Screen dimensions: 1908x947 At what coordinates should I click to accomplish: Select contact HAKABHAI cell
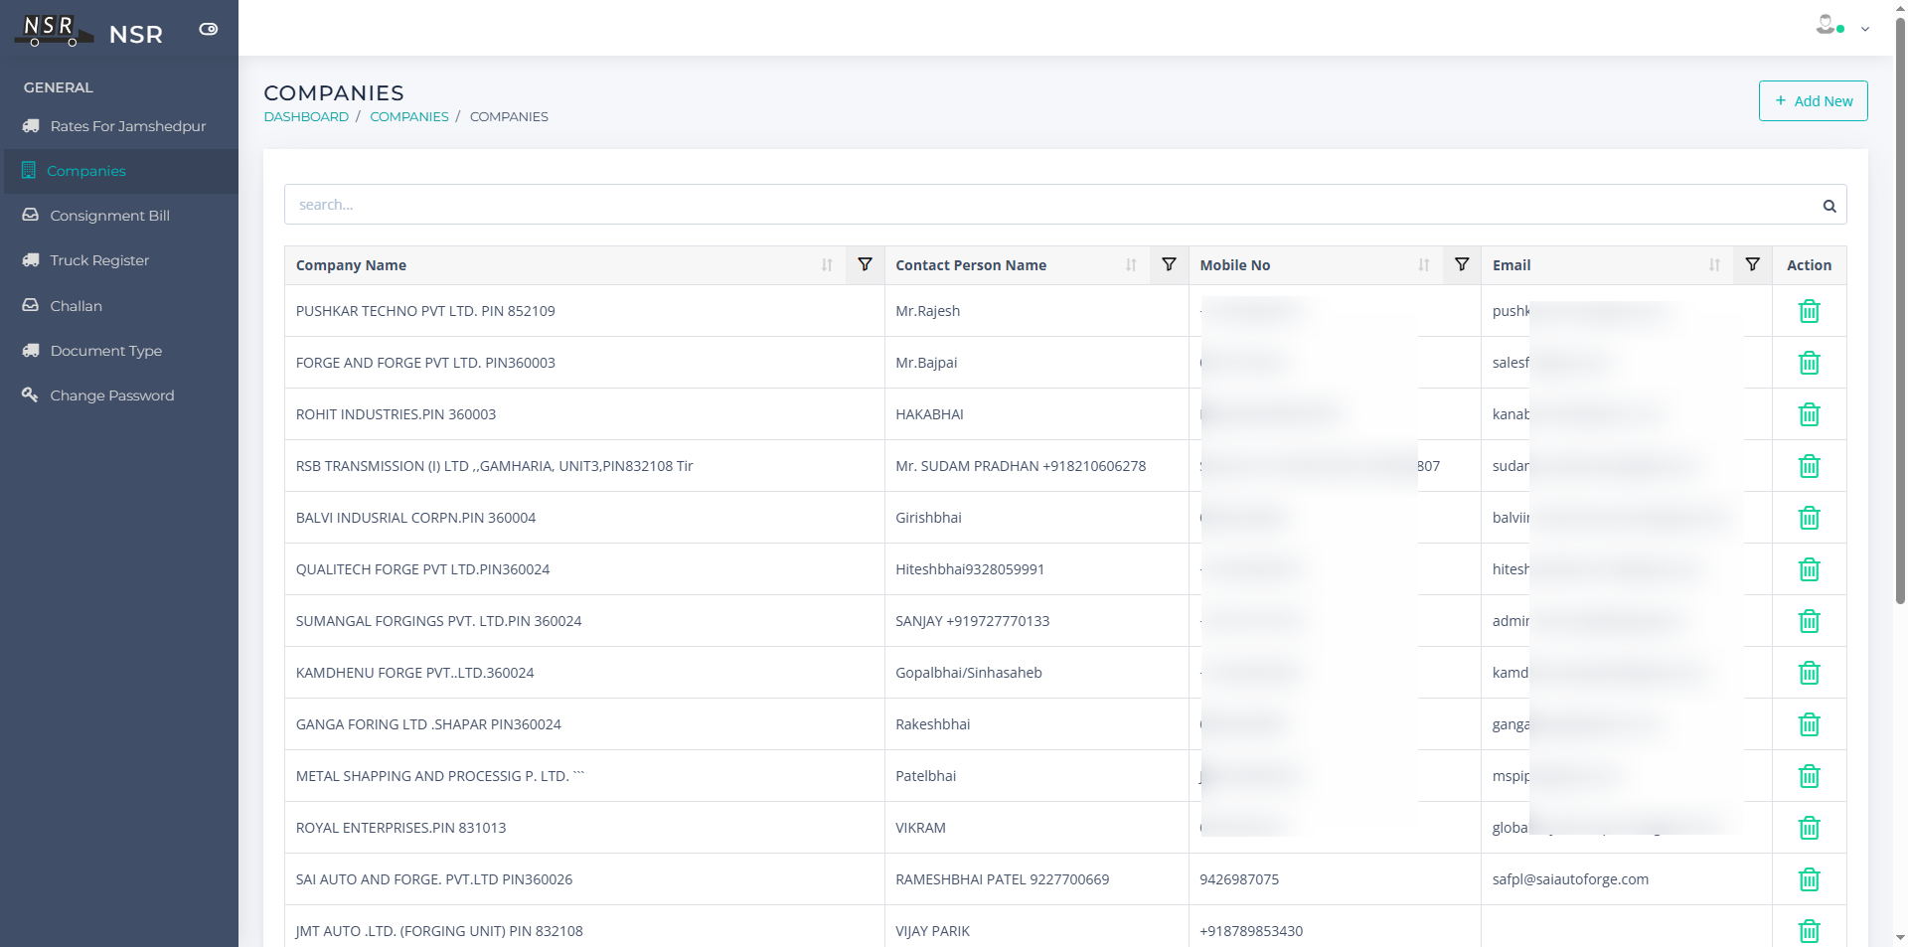(x=1036, y=414)
